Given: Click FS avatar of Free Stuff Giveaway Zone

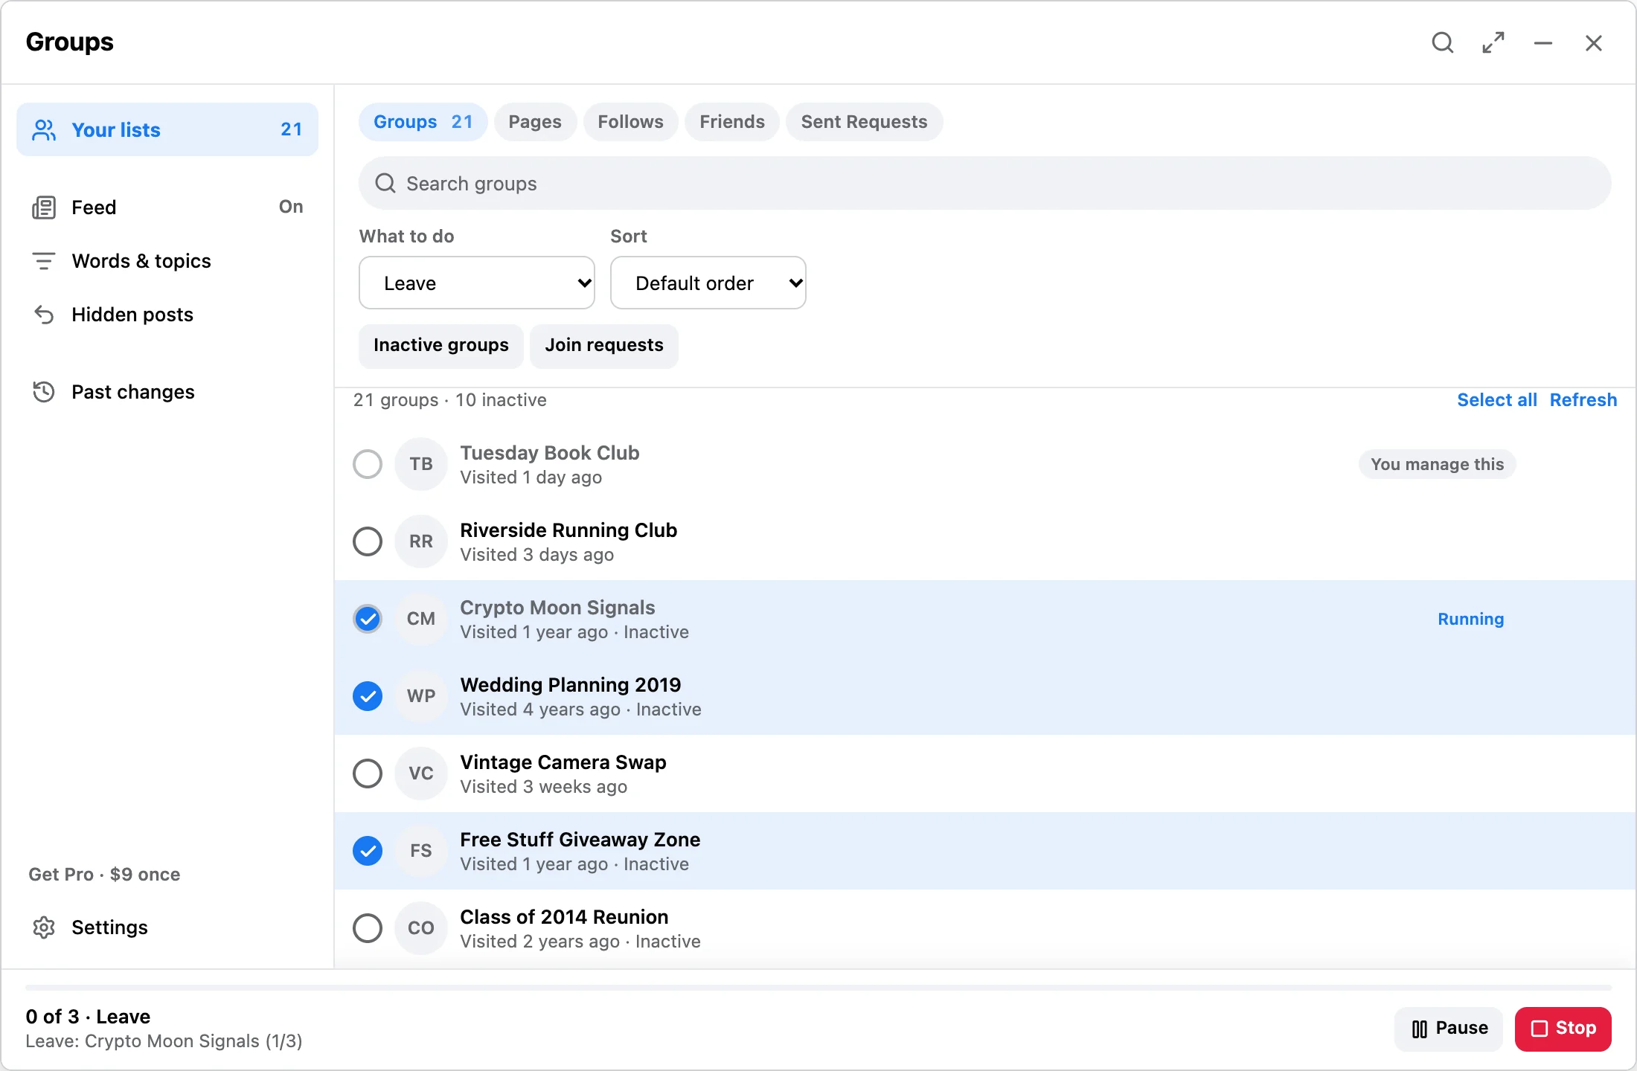Looking at the screenshot, I should [421, 851].
